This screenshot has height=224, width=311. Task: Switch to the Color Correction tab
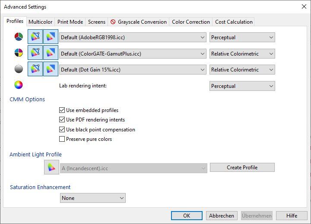click(190, 22)
